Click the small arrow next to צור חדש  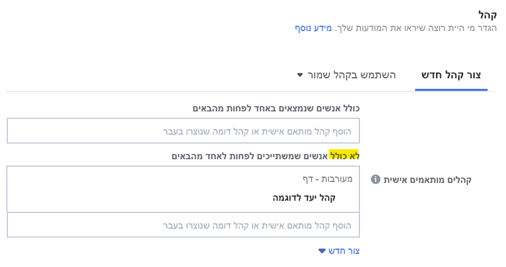click(322, 251)
